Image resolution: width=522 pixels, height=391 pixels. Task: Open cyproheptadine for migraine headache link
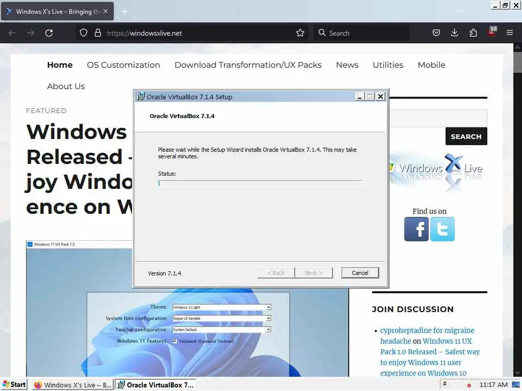[427, 336]
